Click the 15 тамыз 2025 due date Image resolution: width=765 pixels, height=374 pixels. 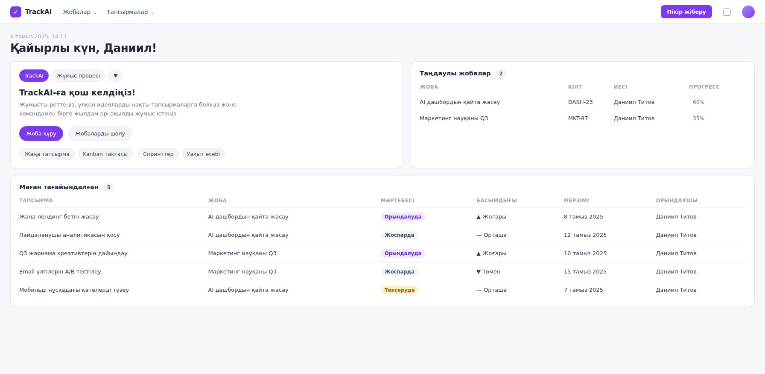[x=585, y=272]
